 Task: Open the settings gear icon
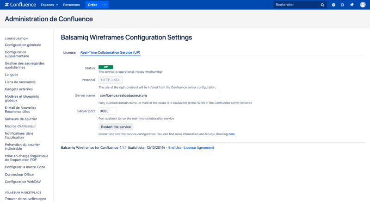(342, 5)
